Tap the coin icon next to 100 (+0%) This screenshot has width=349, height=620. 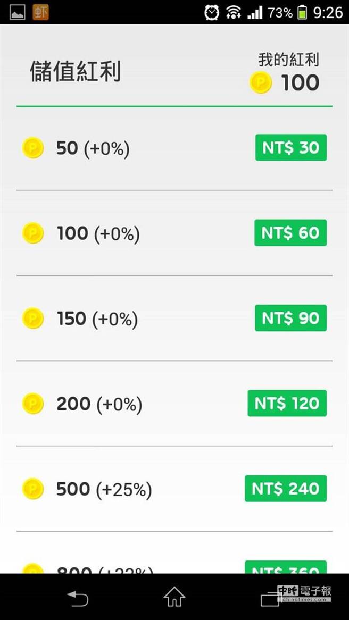pos(33,233)
